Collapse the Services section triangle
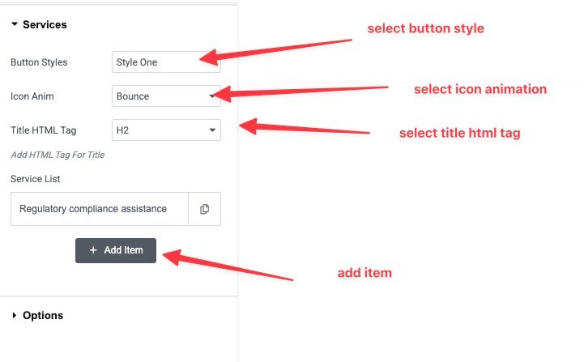The height and width of the screenshot is (362, 584). pyautogui.click(x=15, y=25)
